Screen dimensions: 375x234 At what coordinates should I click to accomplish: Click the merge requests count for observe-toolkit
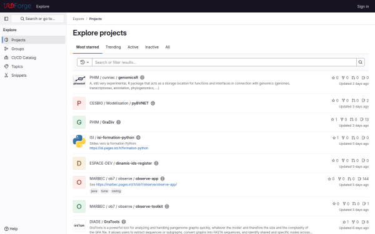(356, 203)
